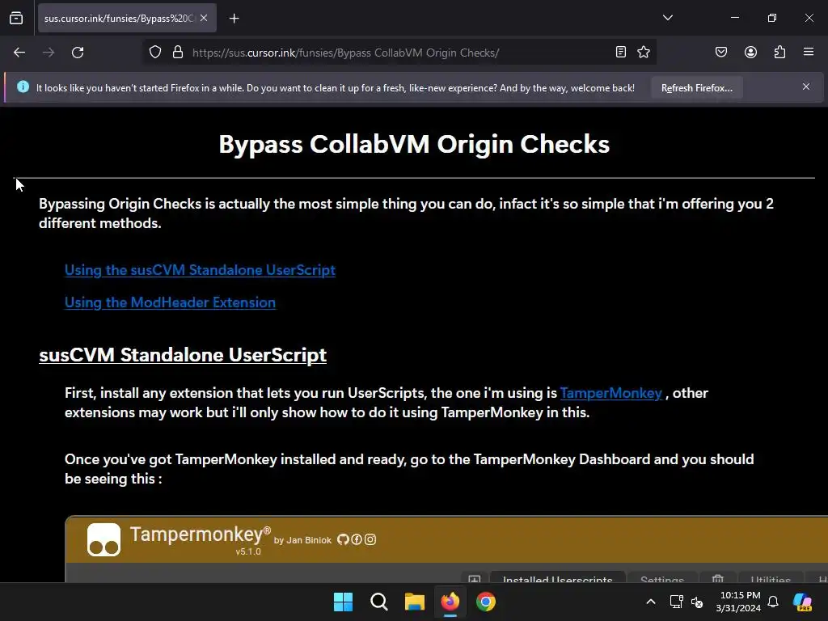Click the Facebook icon in Tampermonkey header
The image size is (828, 621).
357,539
